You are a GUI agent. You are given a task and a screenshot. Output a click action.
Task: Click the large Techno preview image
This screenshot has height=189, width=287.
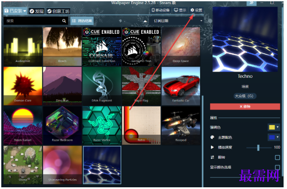245,39
